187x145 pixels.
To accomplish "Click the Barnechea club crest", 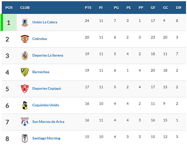I will [24, 72].
